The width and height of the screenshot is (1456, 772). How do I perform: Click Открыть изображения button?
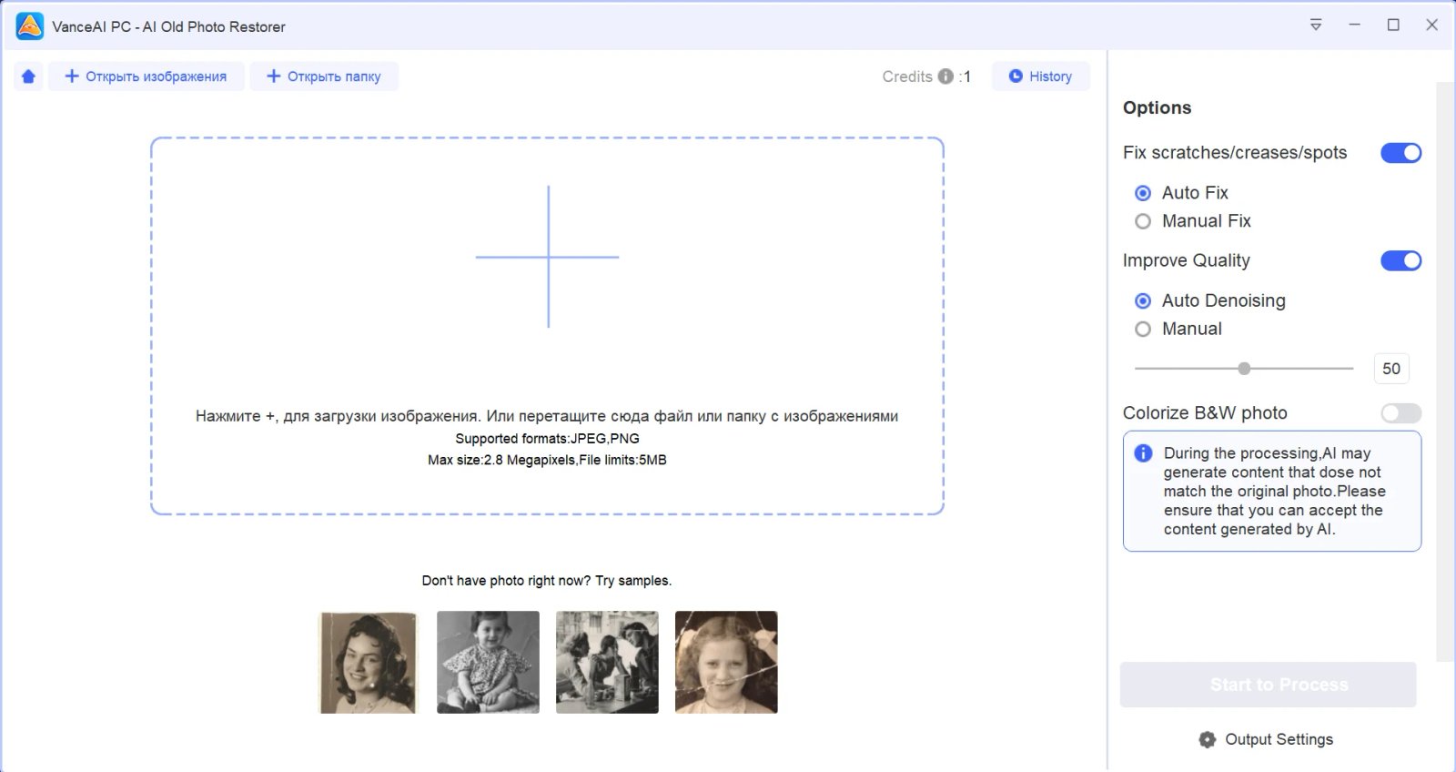pos(146,76)
